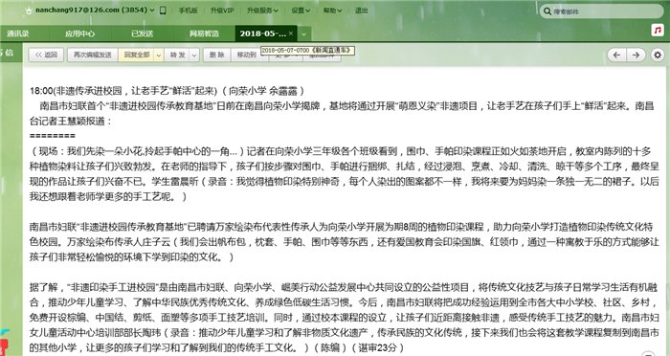
Task: Go to next mail with right arrow
Action: pyautogui.click(x=636, y=55)
